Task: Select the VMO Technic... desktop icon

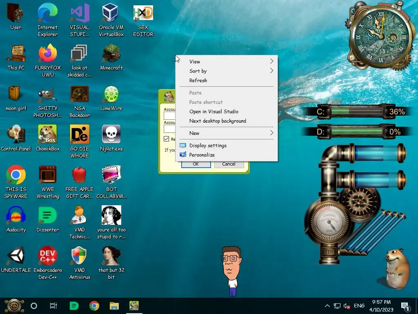Action: (79, 222)
